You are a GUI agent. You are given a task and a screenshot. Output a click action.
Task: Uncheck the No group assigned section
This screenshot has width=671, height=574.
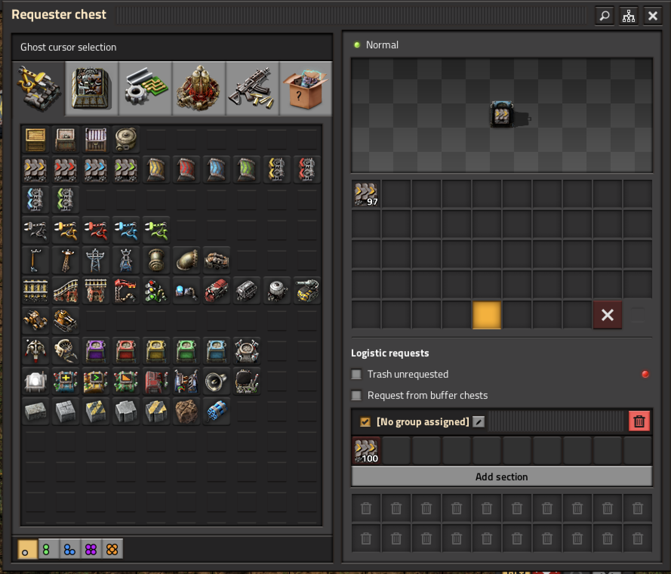365,421
